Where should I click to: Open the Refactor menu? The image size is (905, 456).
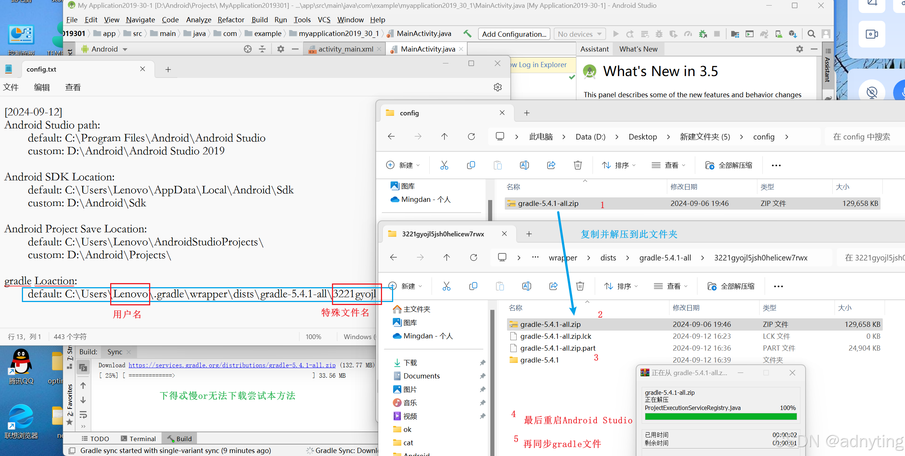[231, 20]
